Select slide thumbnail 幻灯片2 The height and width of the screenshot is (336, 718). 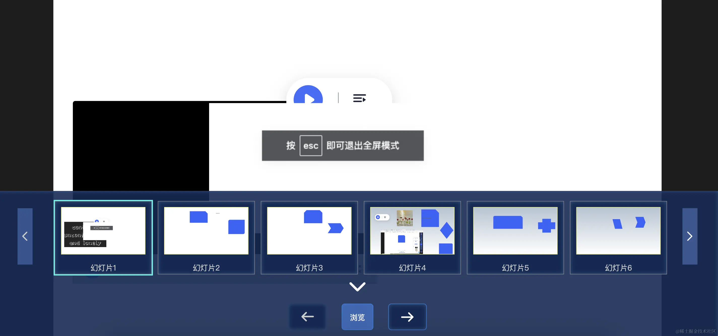(x=206, y=238)
